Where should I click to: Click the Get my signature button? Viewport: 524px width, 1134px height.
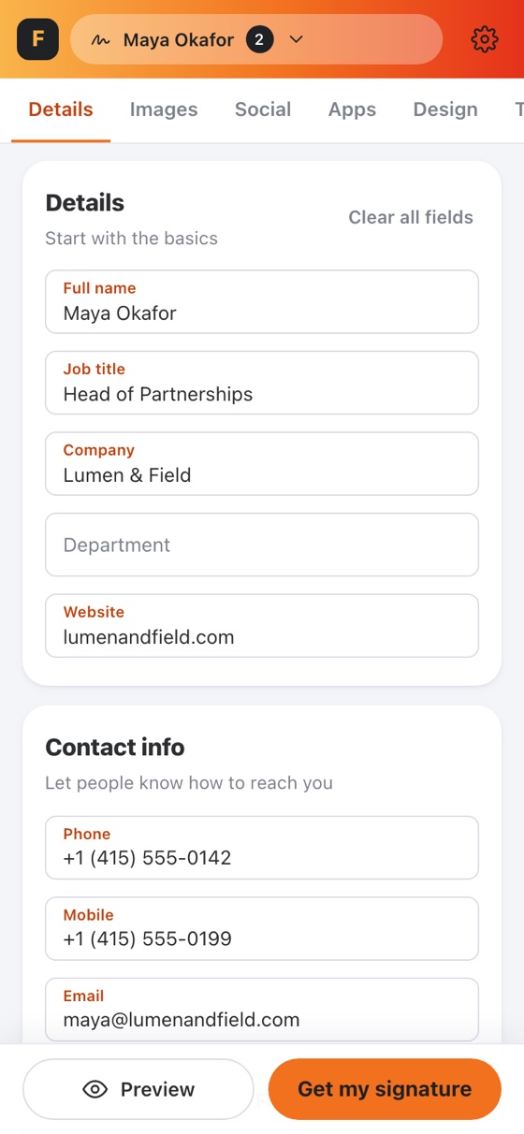point(385,1089)
